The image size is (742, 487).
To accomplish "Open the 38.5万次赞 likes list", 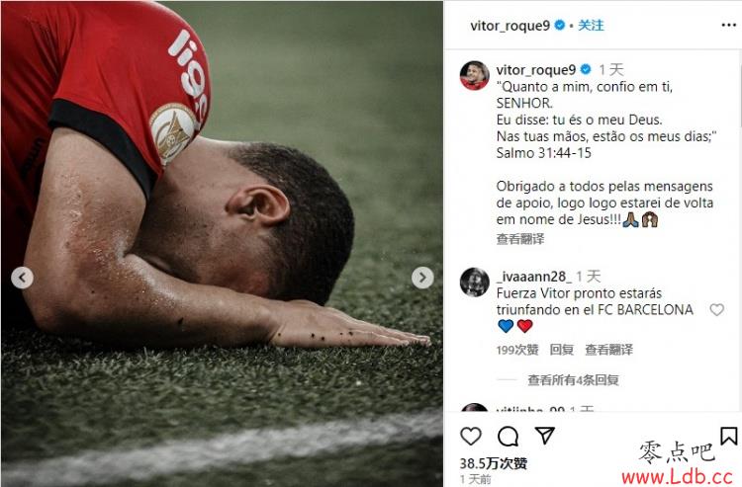I will click(493, 463).
